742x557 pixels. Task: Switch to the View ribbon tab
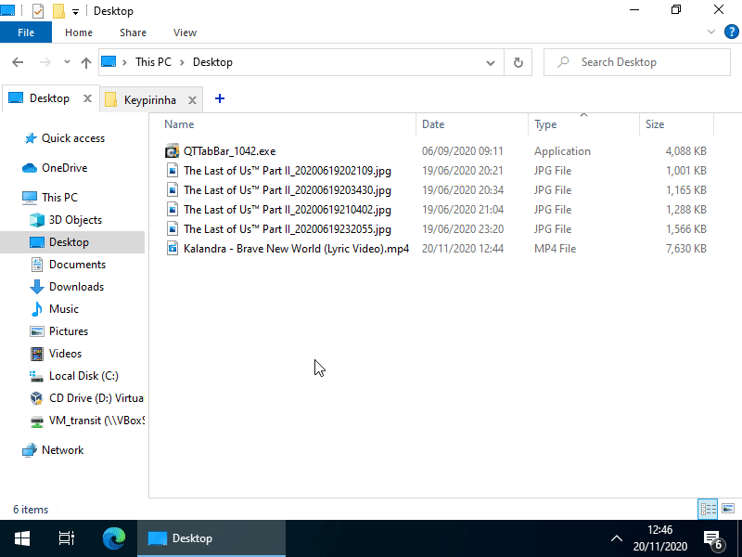click(185, 32)
